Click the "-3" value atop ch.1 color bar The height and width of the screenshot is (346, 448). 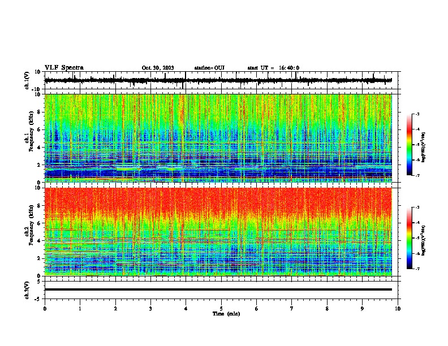[x=417, y=114]
